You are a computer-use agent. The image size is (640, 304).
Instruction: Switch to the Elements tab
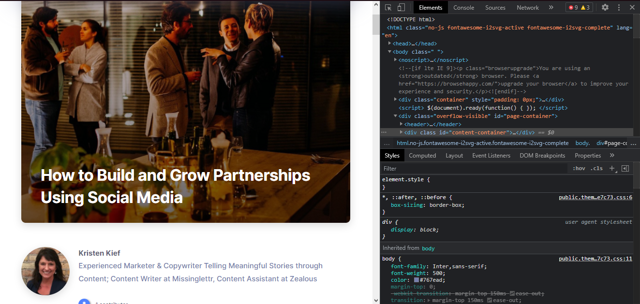coord(431,7)
